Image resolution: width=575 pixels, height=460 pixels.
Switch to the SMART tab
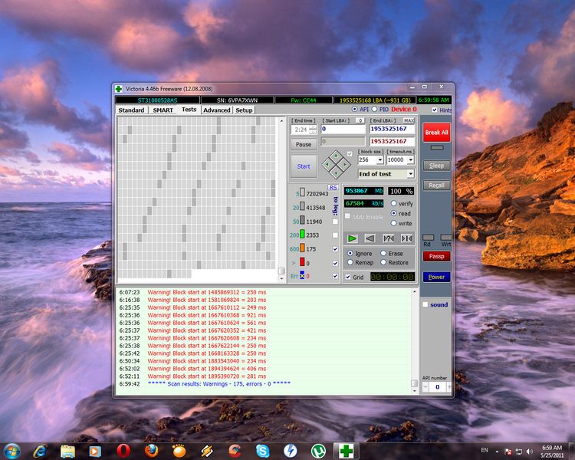click(x=163, y=110)
